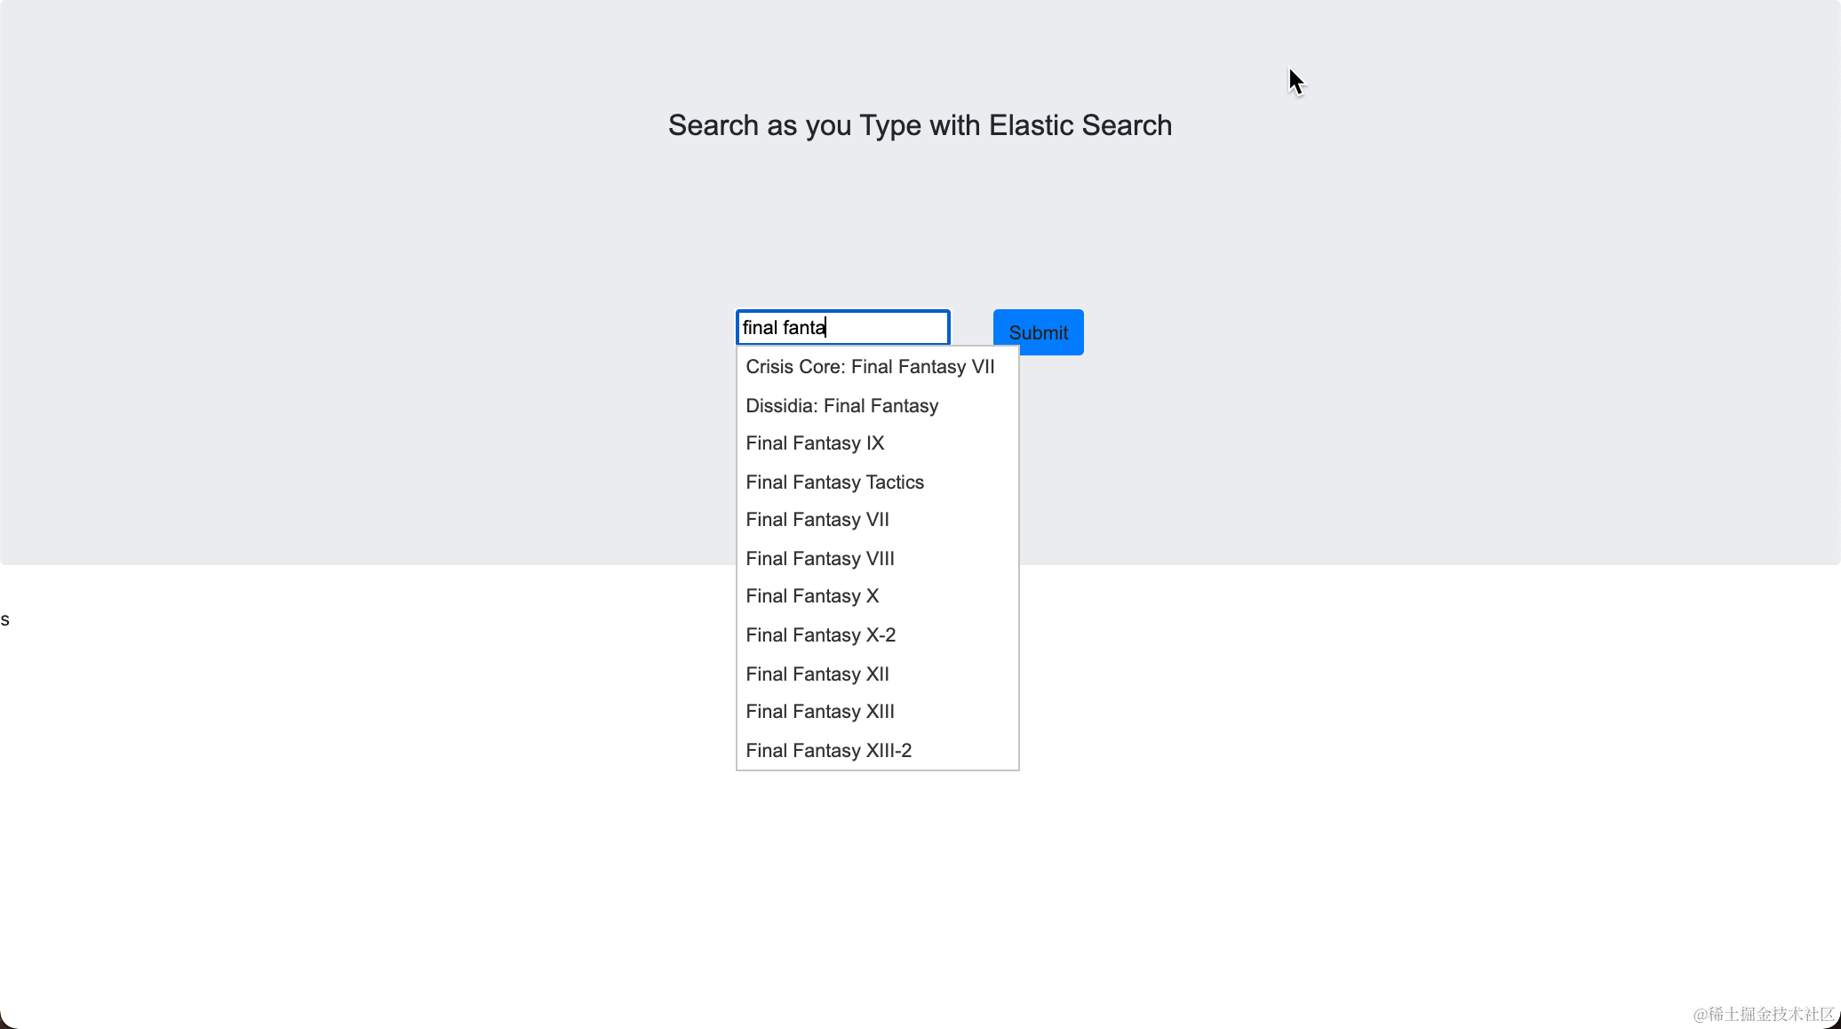Screen dimensions: 1841x1029
Task: Choose the 'Final Fantasy VII' suggestion
Action: click(x=817, y=520)
